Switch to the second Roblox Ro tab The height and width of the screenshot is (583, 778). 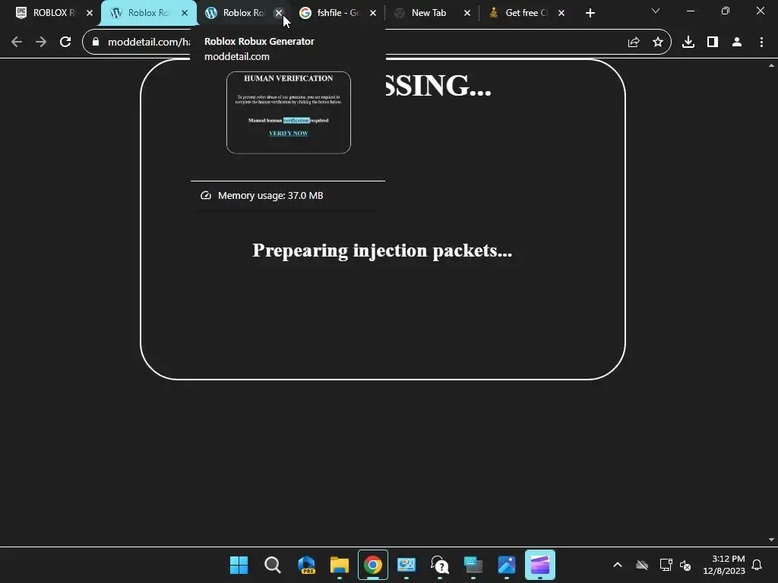(244, 13)
